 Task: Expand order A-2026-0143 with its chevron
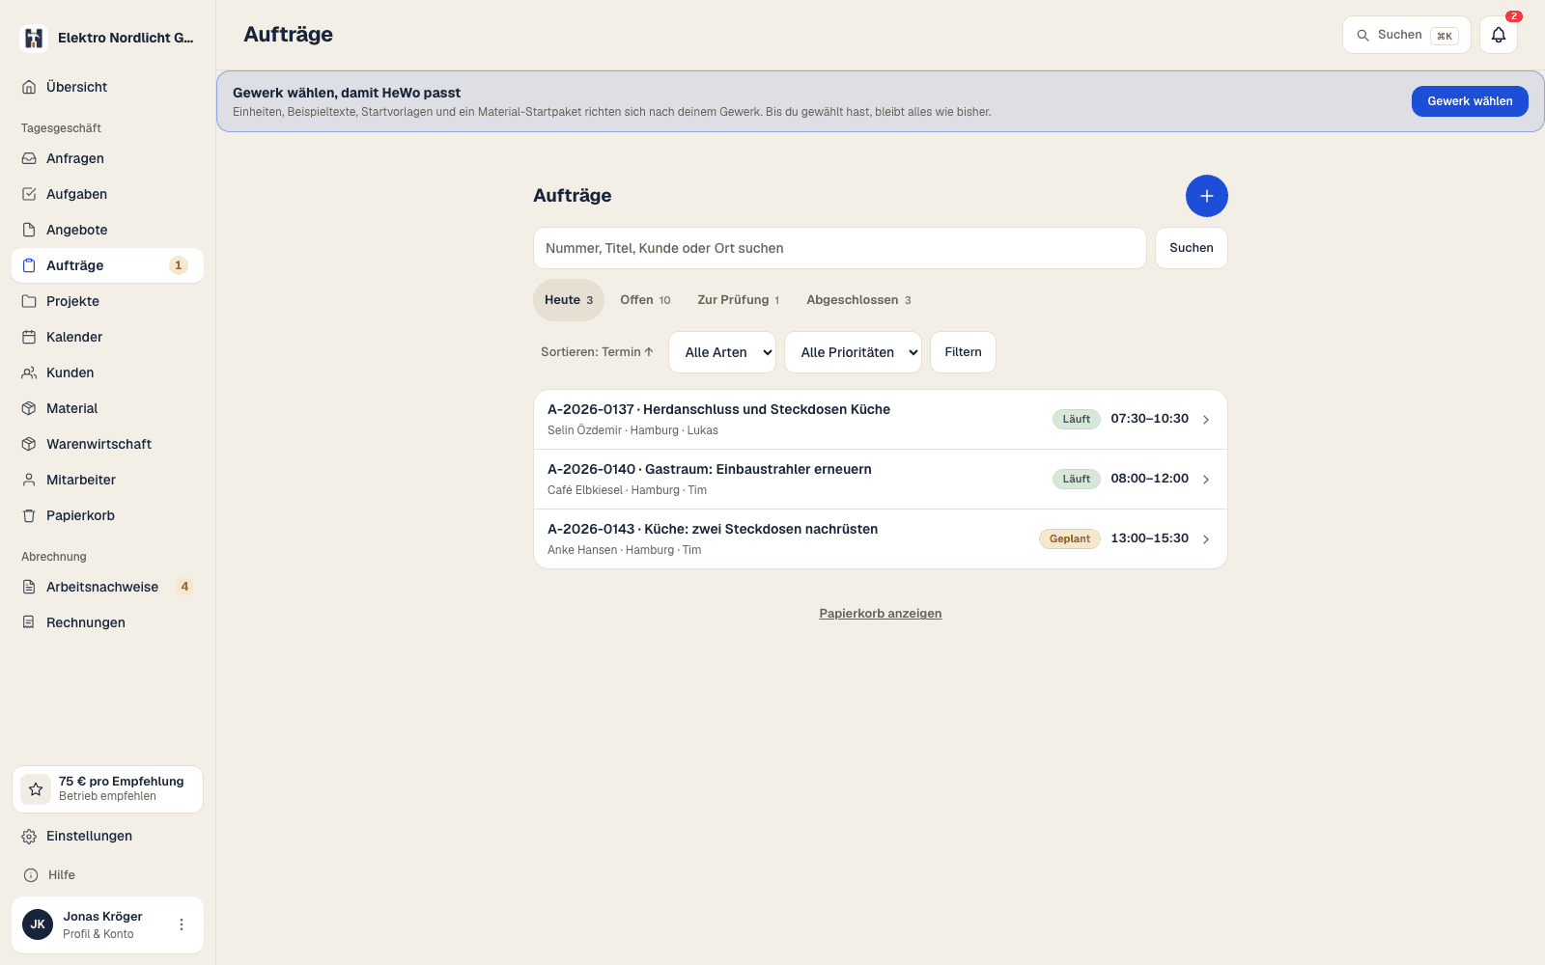[x=1206, y=539]
